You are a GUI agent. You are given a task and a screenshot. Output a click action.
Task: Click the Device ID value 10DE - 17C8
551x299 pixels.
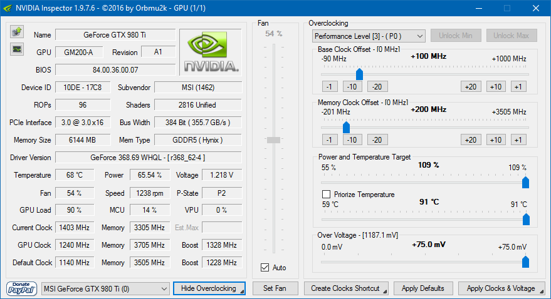point(83,88)
